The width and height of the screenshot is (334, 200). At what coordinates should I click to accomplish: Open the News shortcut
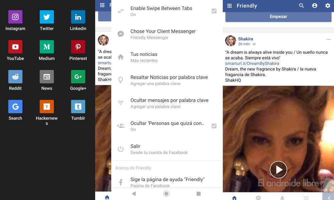tap(47, 77)
